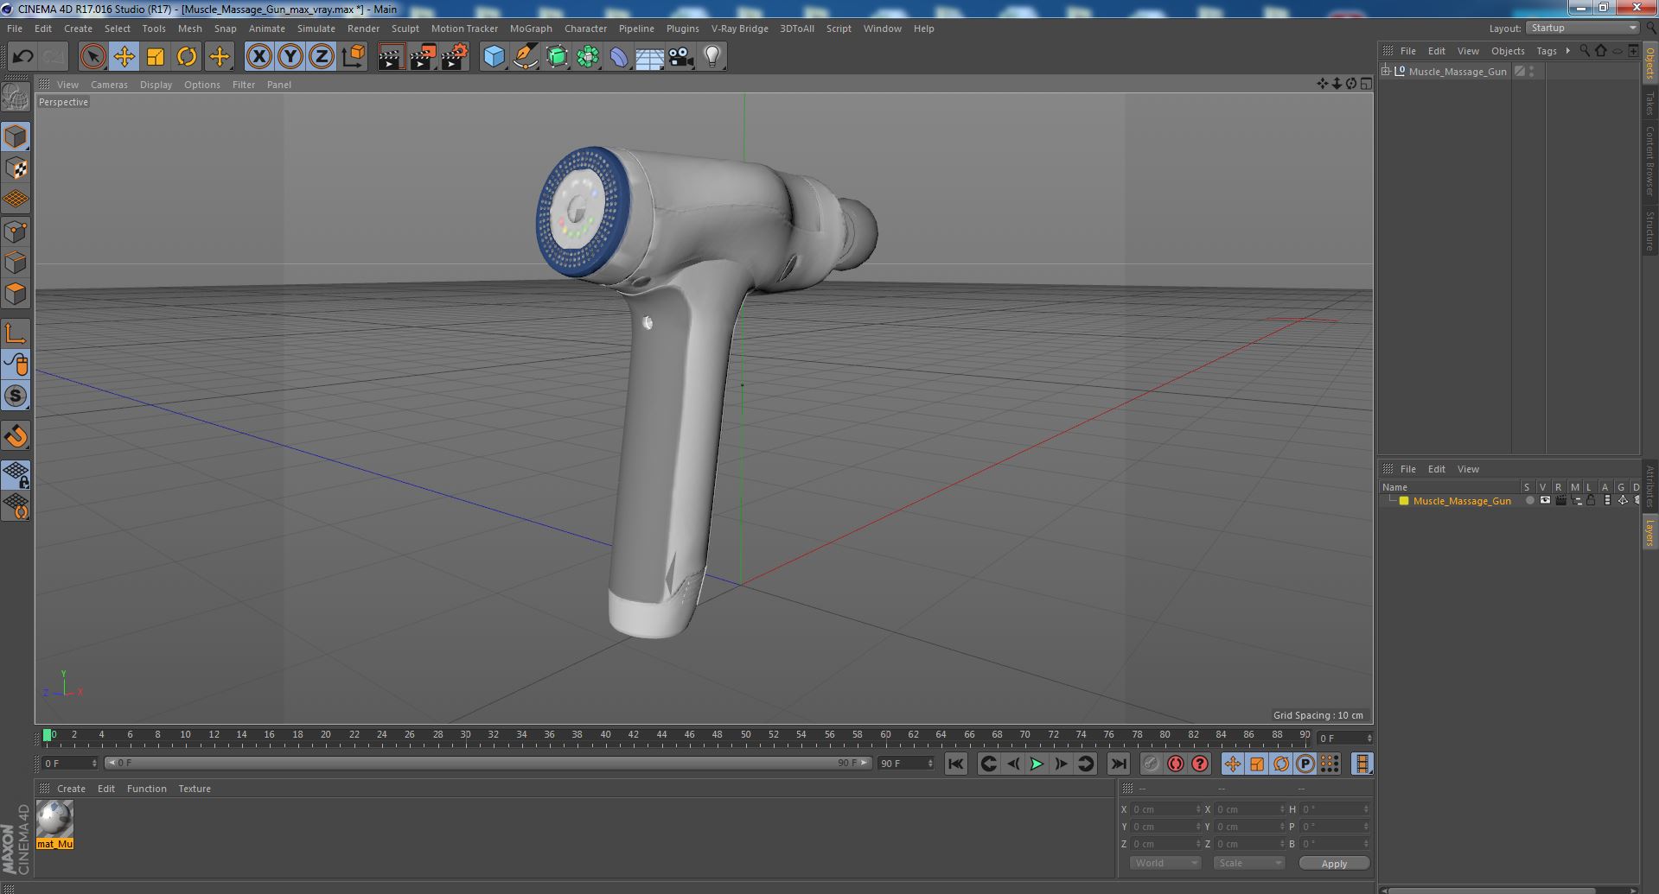Viewport: 1659px width, 894px height.
Task: Toggle rotation keyframe recording
Action: pos(1280,764)
